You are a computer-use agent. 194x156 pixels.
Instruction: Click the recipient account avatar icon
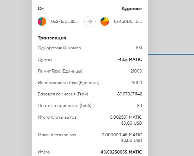(x=105, y=21)
